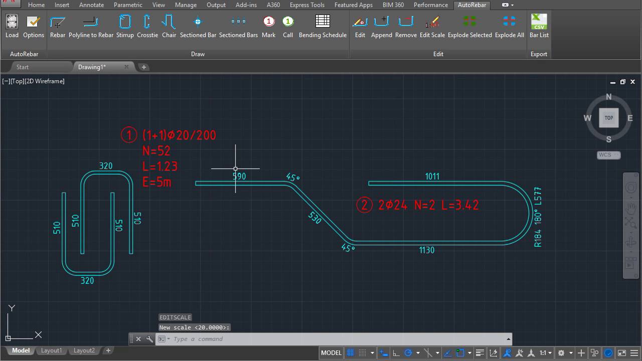Click Zoom Extents in navigation bar

tap(631, 224)
